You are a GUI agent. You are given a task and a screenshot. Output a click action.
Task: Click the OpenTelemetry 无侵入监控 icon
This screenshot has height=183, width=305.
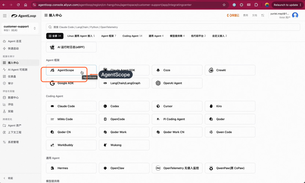[x=158, y=168]
